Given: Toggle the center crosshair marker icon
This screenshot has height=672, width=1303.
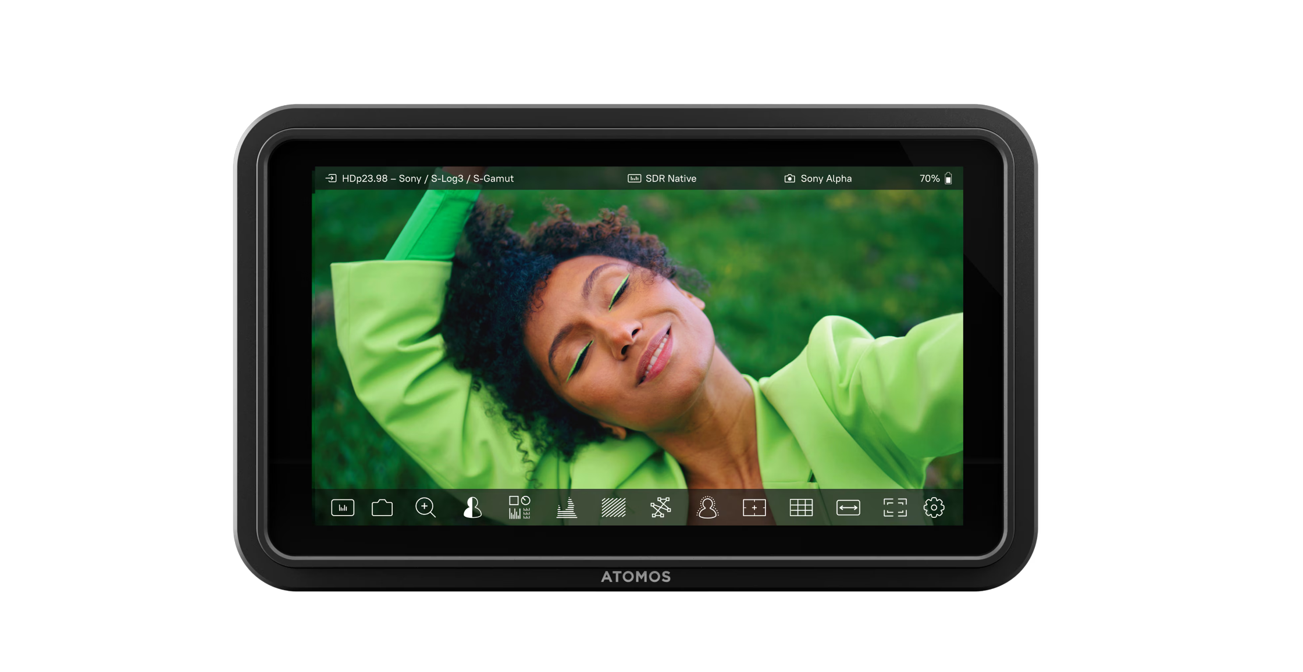Looking at the screenshot, I should click(754, 507).
